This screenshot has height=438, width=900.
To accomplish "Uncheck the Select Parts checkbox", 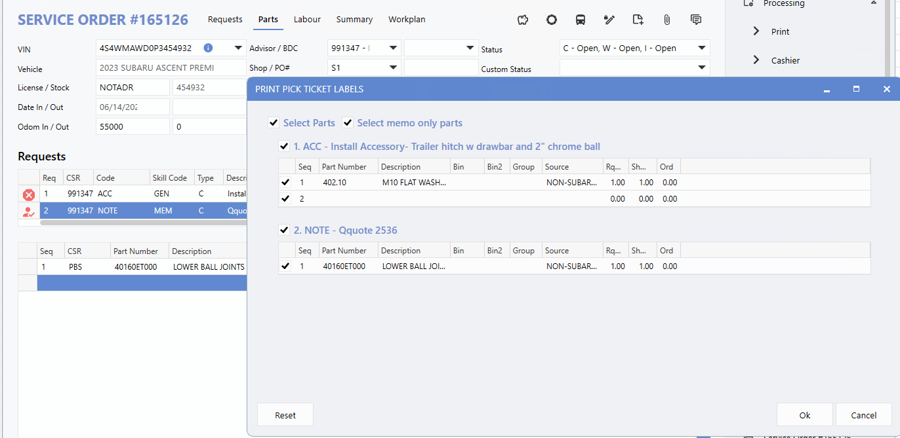I will pos(274,123).
